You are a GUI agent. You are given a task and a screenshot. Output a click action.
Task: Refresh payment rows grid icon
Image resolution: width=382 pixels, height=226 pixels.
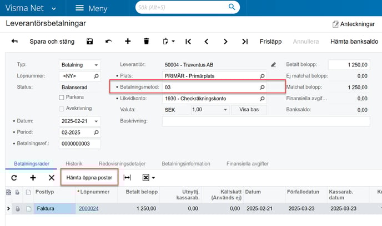point(14,178)
